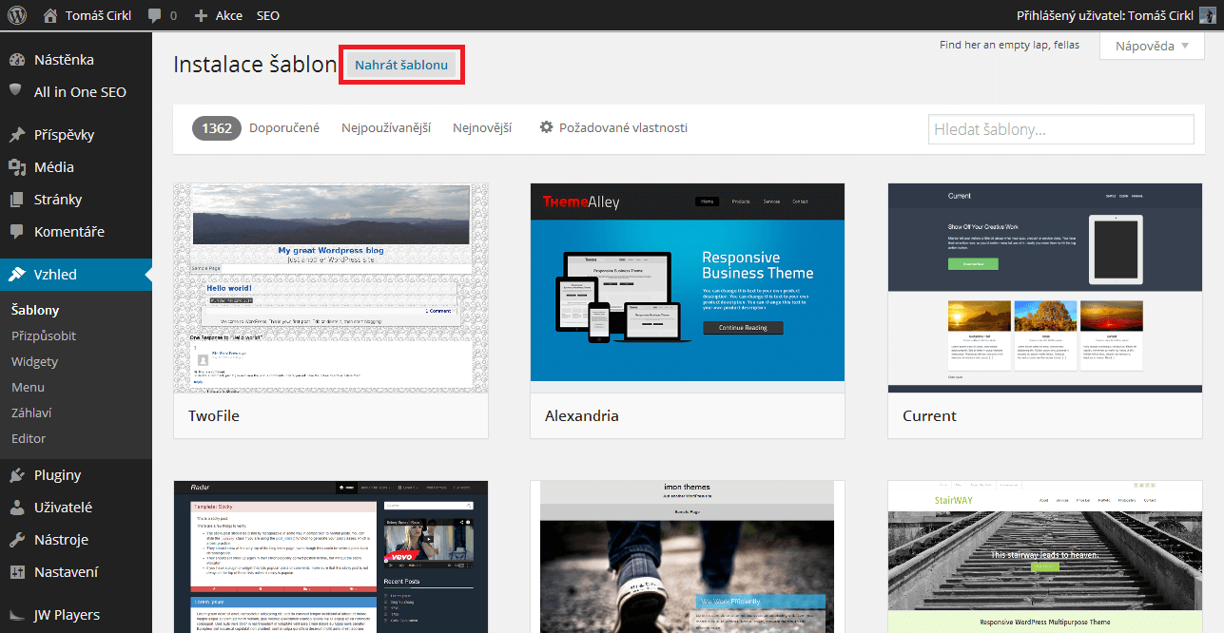This screenshot has width=1224, height=633.
Task: Open the WordPress logo menu
Action: 19,15
